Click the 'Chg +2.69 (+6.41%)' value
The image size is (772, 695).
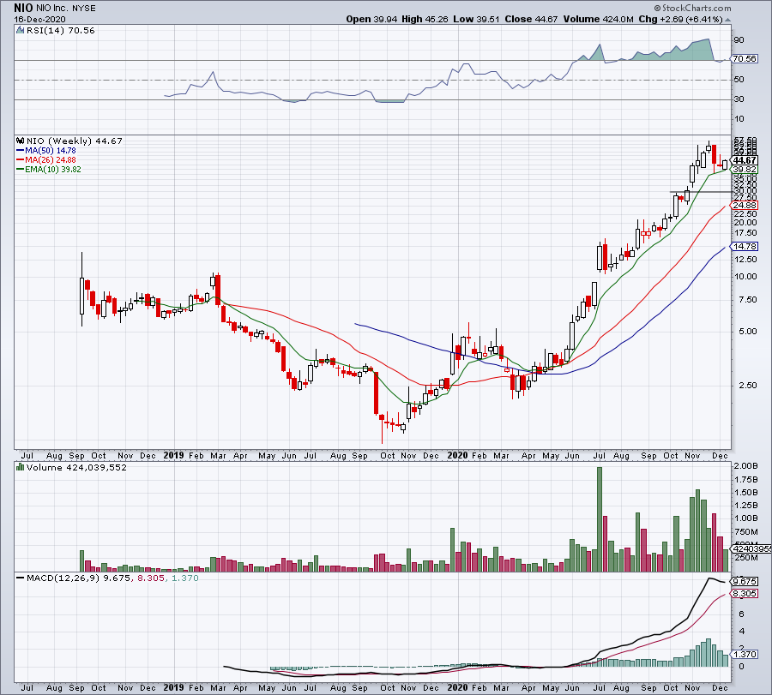[680, 19]
